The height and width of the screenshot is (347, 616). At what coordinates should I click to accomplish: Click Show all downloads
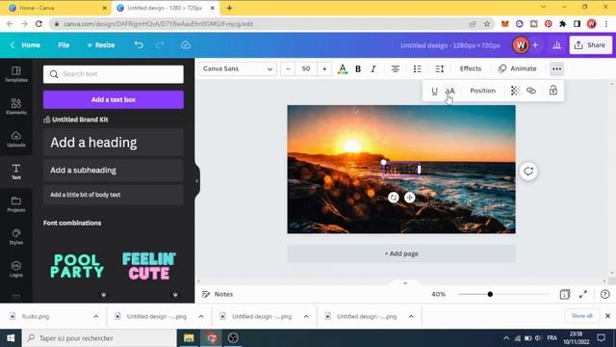[581, 316]
